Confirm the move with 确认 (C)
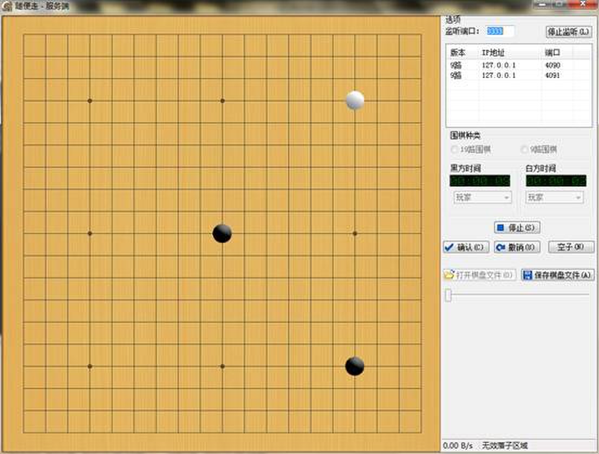This screenshot has height=454, width=599. coord(466,248)
